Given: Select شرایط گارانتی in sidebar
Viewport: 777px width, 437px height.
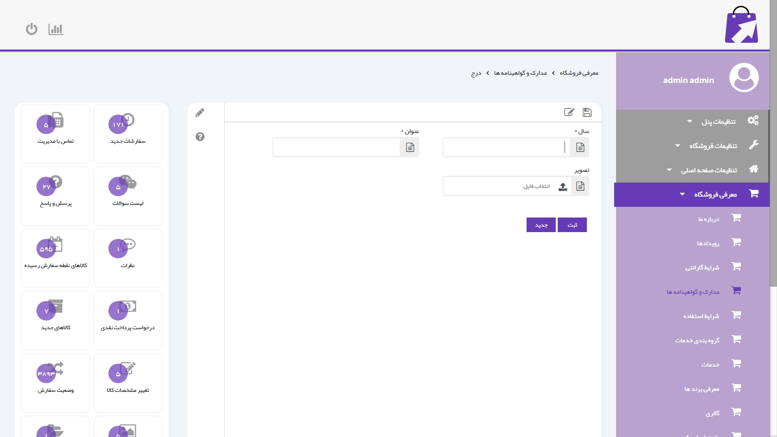Looking at the screenshot, I should [x=702, y=268].
